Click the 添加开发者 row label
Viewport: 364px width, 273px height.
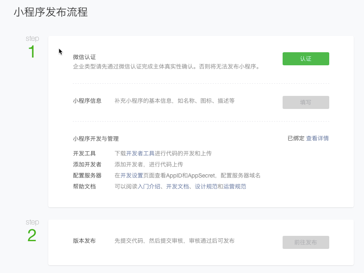pyautogui.click(x=87, y=164)
